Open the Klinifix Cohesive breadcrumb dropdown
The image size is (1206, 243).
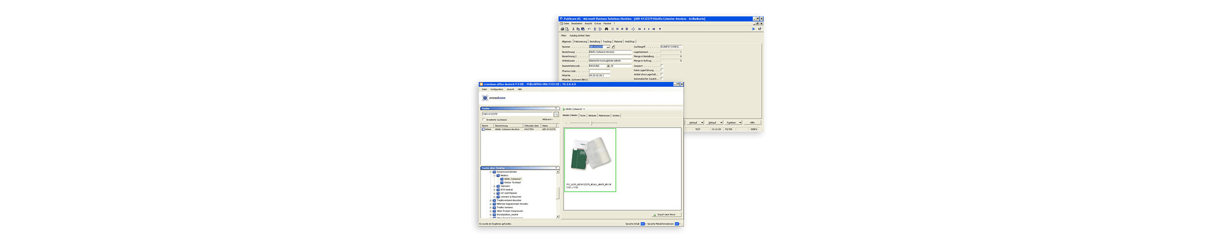(x=584, y=109)
